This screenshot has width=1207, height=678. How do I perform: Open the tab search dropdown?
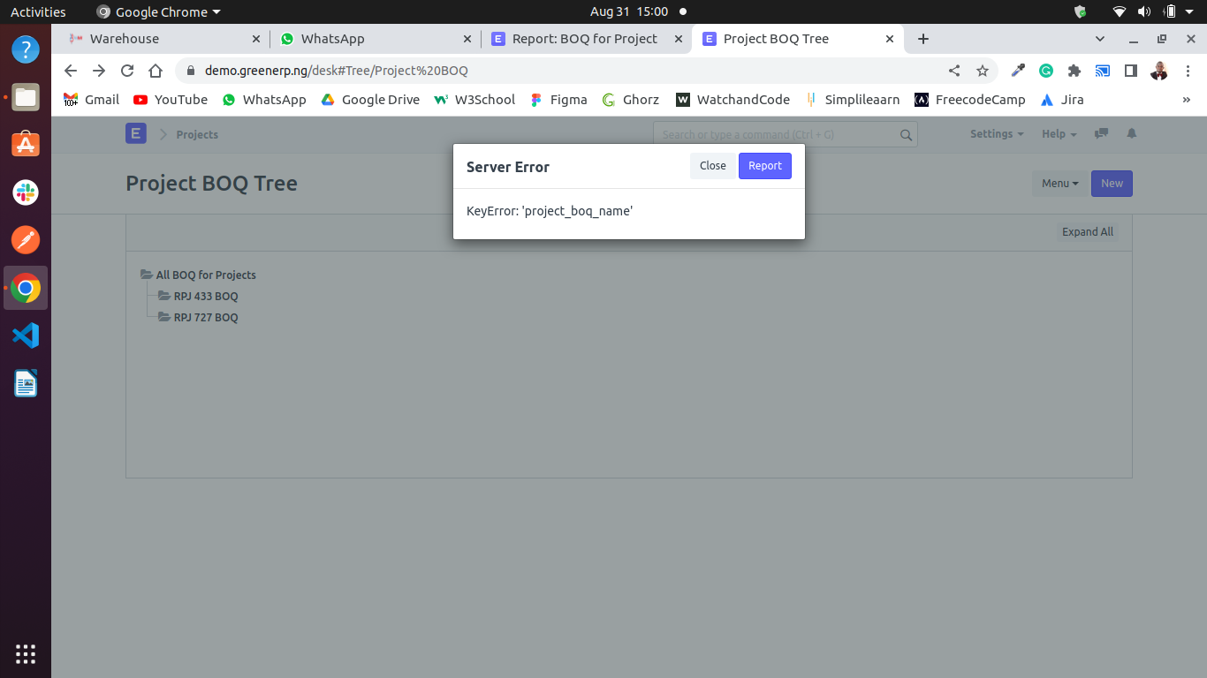1100,39
